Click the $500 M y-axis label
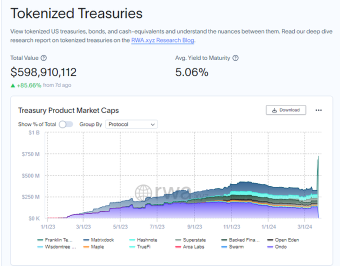This screenshot has width=340, height=266. (30, 175)
